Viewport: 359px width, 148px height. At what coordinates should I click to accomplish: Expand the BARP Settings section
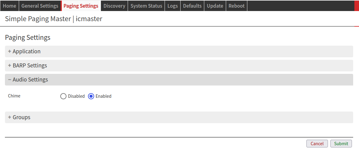tap(30, 66)
